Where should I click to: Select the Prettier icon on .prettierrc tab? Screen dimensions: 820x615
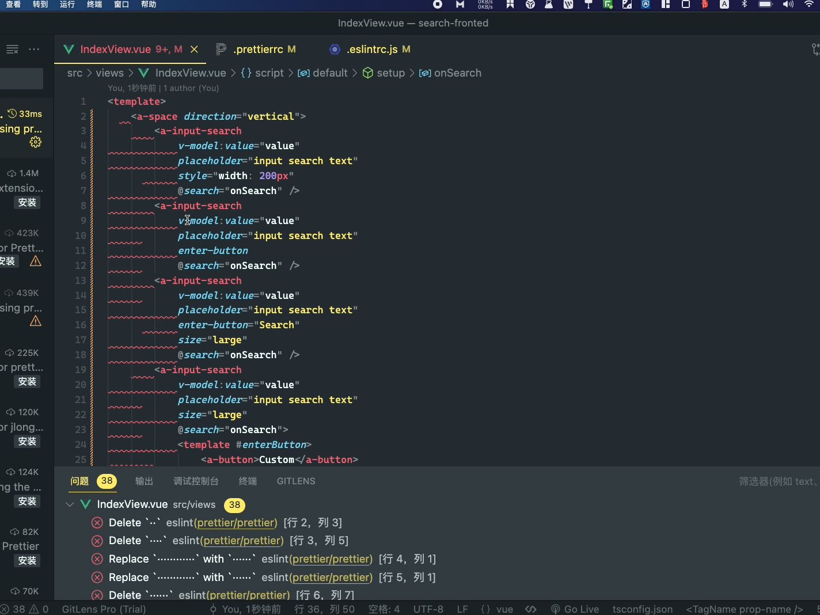[221, 49]
